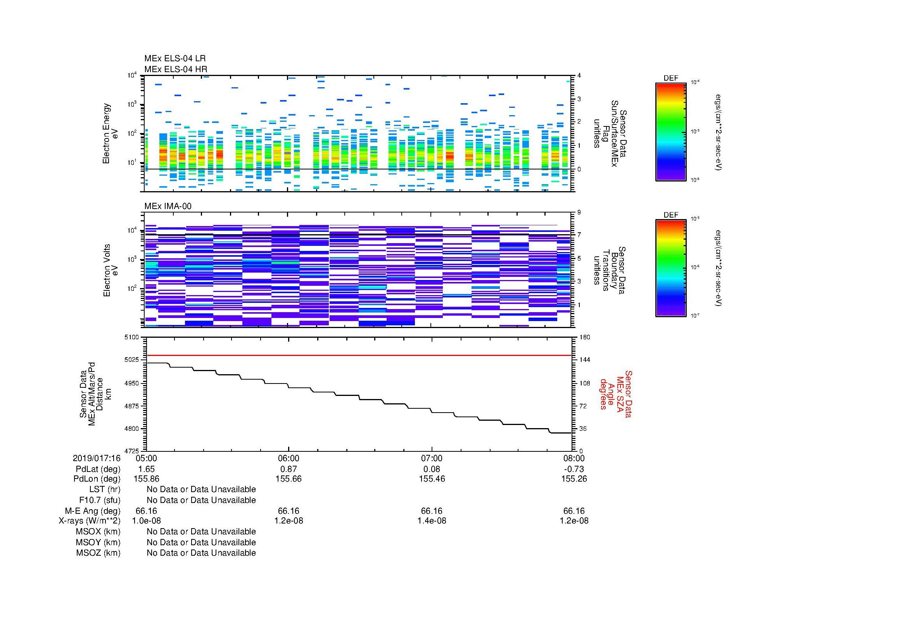The image size is (907, 641).
Task: Click the 180 tick on SZA axis
Action: (x=584, y=337)
